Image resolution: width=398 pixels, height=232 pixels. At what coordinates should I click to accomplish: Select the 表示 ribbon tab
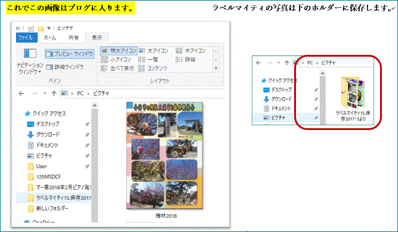97,38
